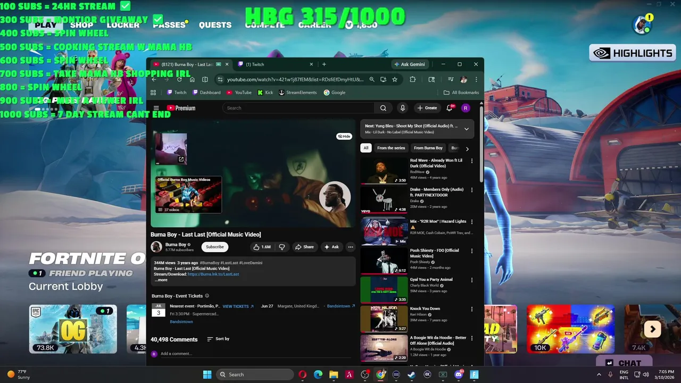
Task: Open Steam from the taskbar
Action: [x=411, y=374]
